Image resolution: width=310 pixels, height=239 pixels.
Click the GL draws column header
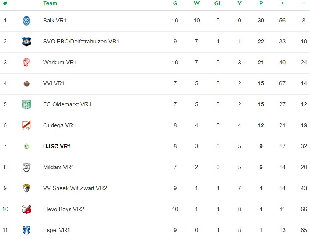coord(218,3)
